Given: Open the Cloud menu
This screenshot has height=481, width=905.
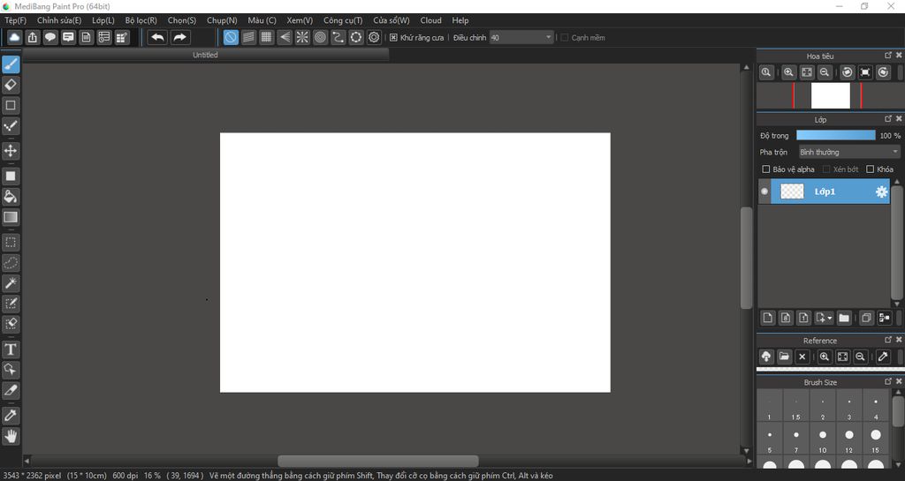Looking at the screenshot, I should (430, 20).
